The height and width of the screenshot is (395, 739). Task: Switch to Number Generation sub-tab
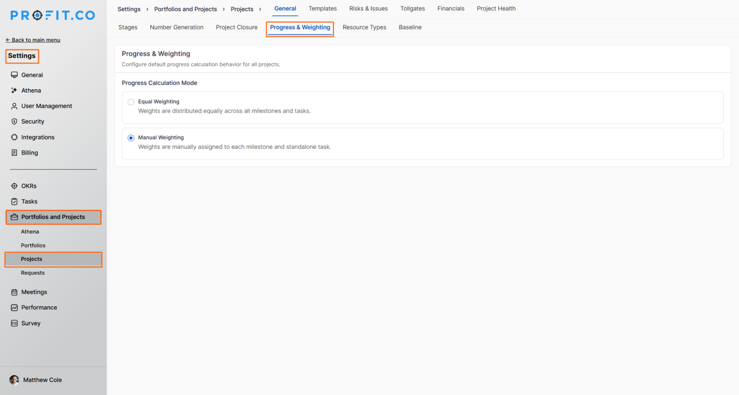coord(177,27)
